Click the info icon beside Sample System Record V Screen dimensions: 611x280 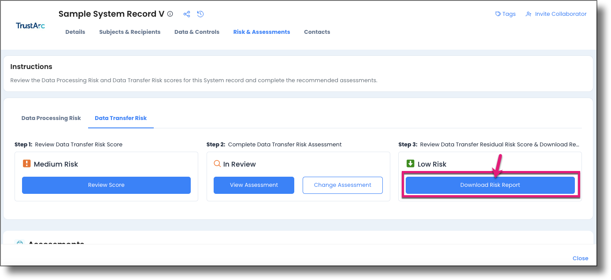point(170,14)
